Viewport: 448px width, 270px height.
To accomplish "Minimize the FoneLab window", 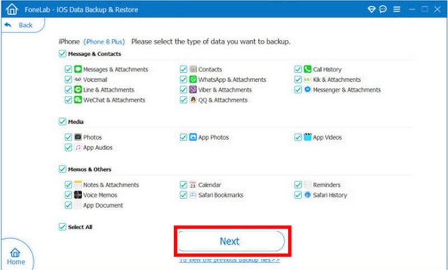I will click(x=412, y=10).
